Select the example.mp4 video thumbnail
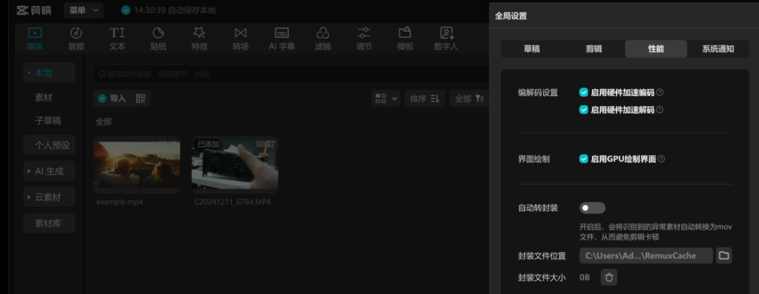Image resolution: width=759 pixels, height=294 pixels. pyautogui.click(x=136, y=164)
